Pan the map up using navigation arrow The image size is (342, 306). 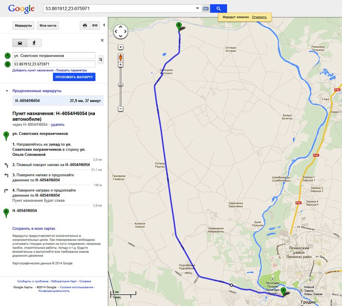[121, 27]
